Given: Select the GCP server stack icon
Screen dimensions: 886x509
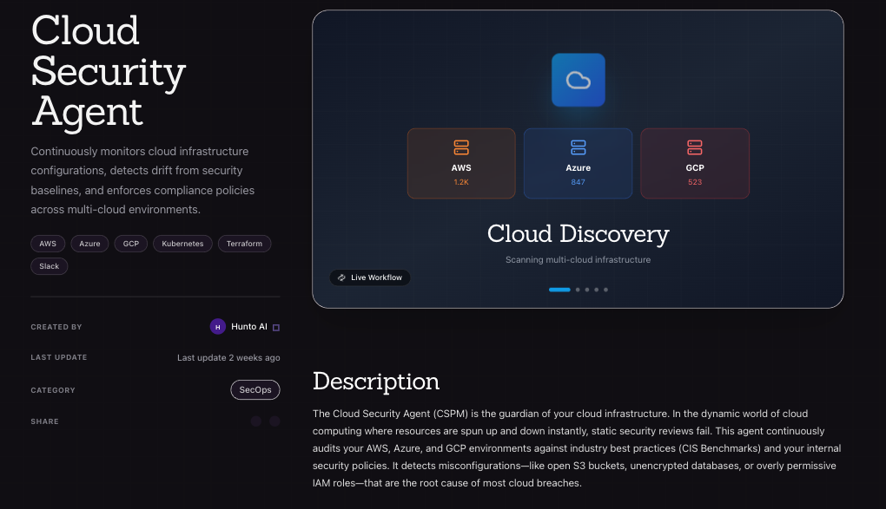Looking at the screenshot, I should coord(695,147).
